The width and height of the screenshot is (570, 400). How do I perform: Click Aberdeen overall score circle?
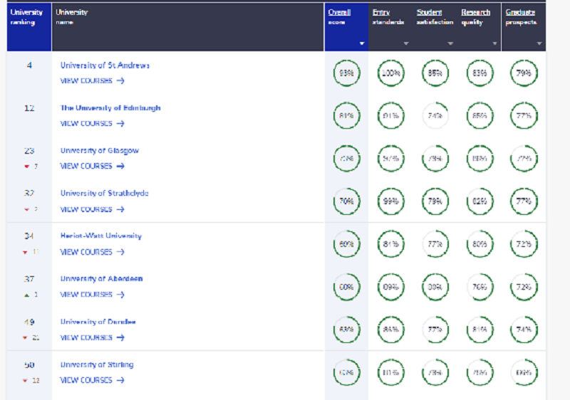pos(346,287)
